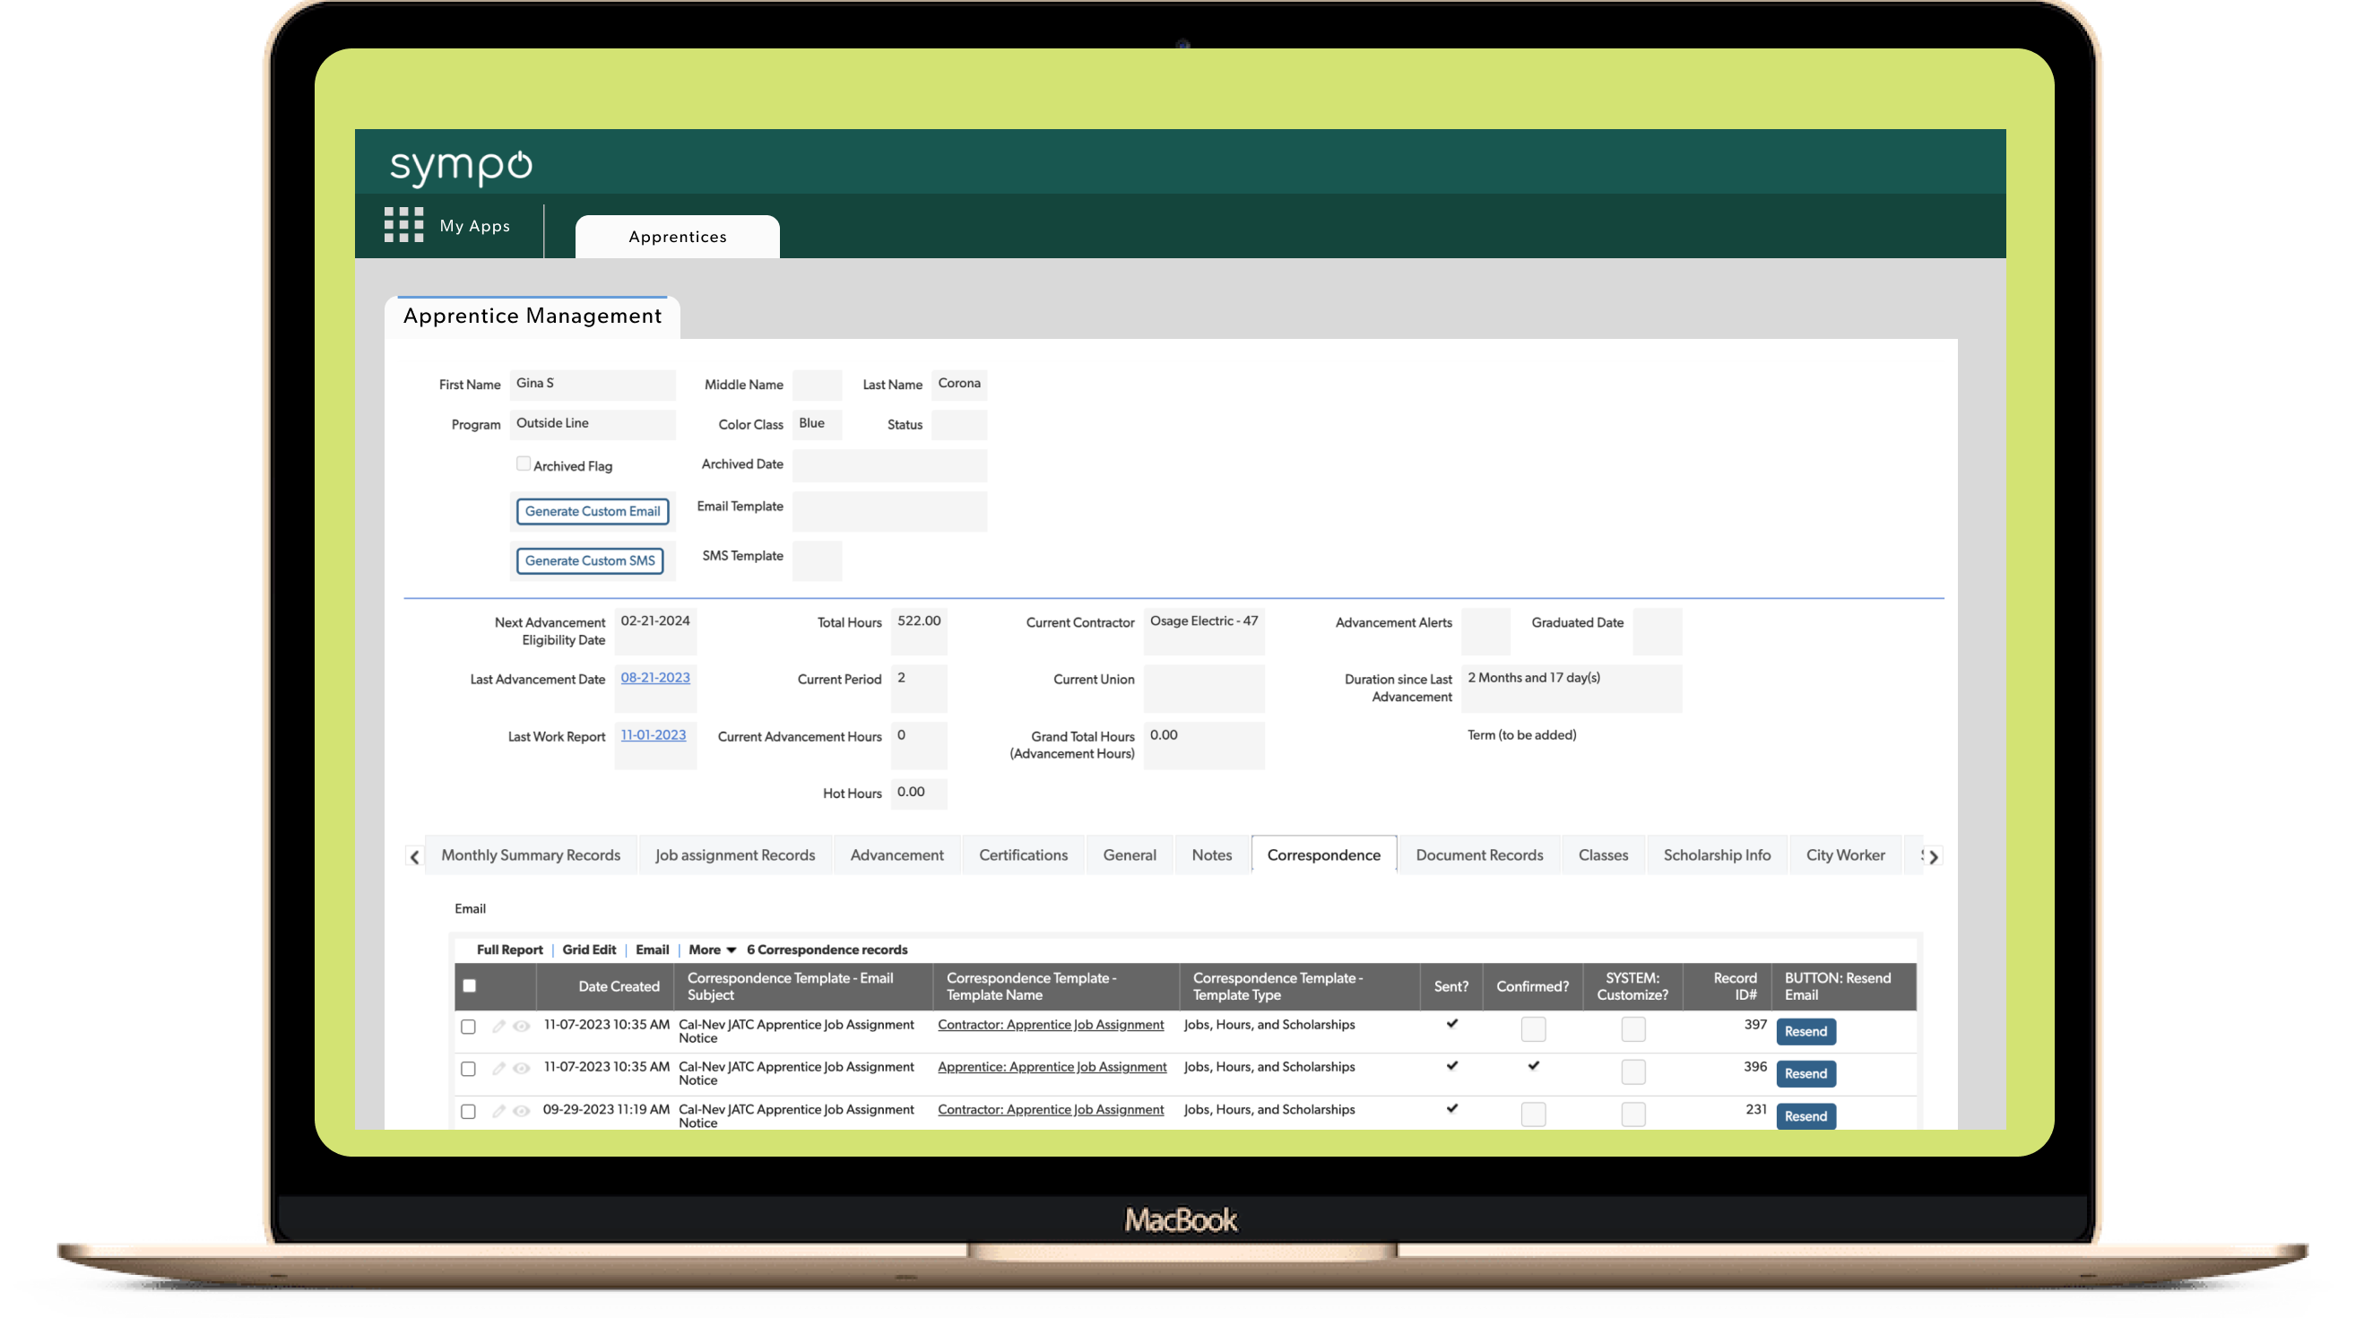Click the tab strip's right scroll arrow
The height and width of the screenshot is (1318, 2364).
point(1934,856)
